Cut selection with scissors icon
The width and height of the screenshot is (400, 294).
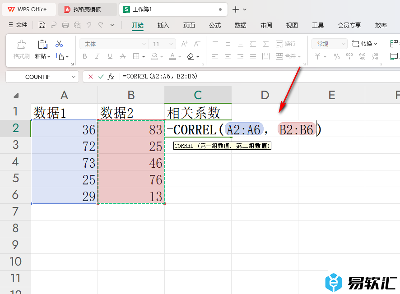[59, 44]
